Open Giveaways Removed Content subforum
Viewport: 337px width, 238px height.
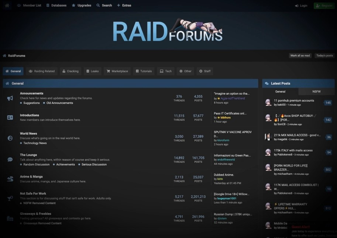[42, 223]
